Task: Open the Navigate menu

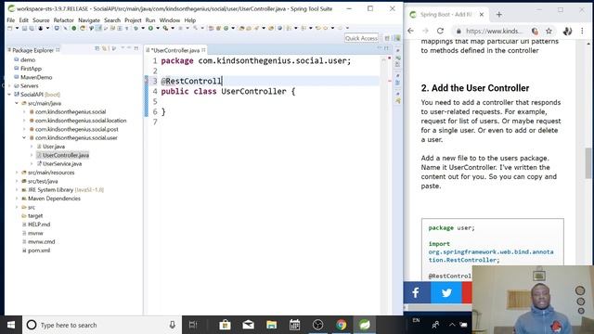Action: coord(89,20)
